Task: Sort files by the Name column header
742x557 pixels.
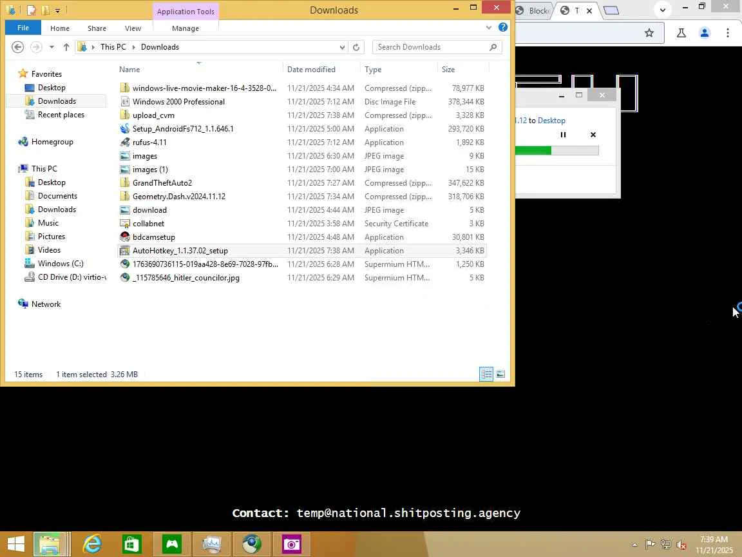Action: click(x=129, y=70)
